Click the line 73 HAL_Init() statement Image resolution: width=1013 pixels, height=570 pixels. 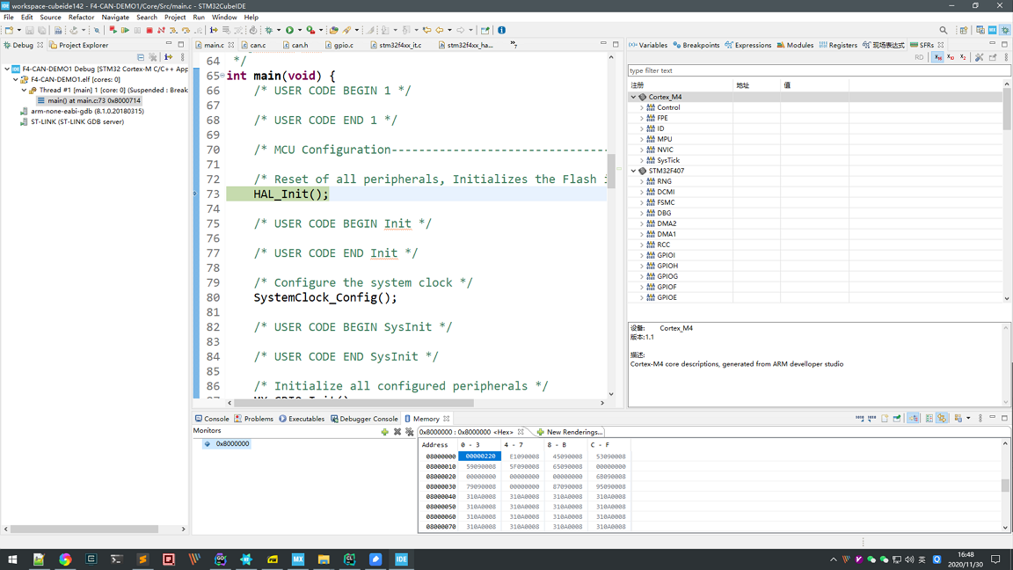click(291, 194)
